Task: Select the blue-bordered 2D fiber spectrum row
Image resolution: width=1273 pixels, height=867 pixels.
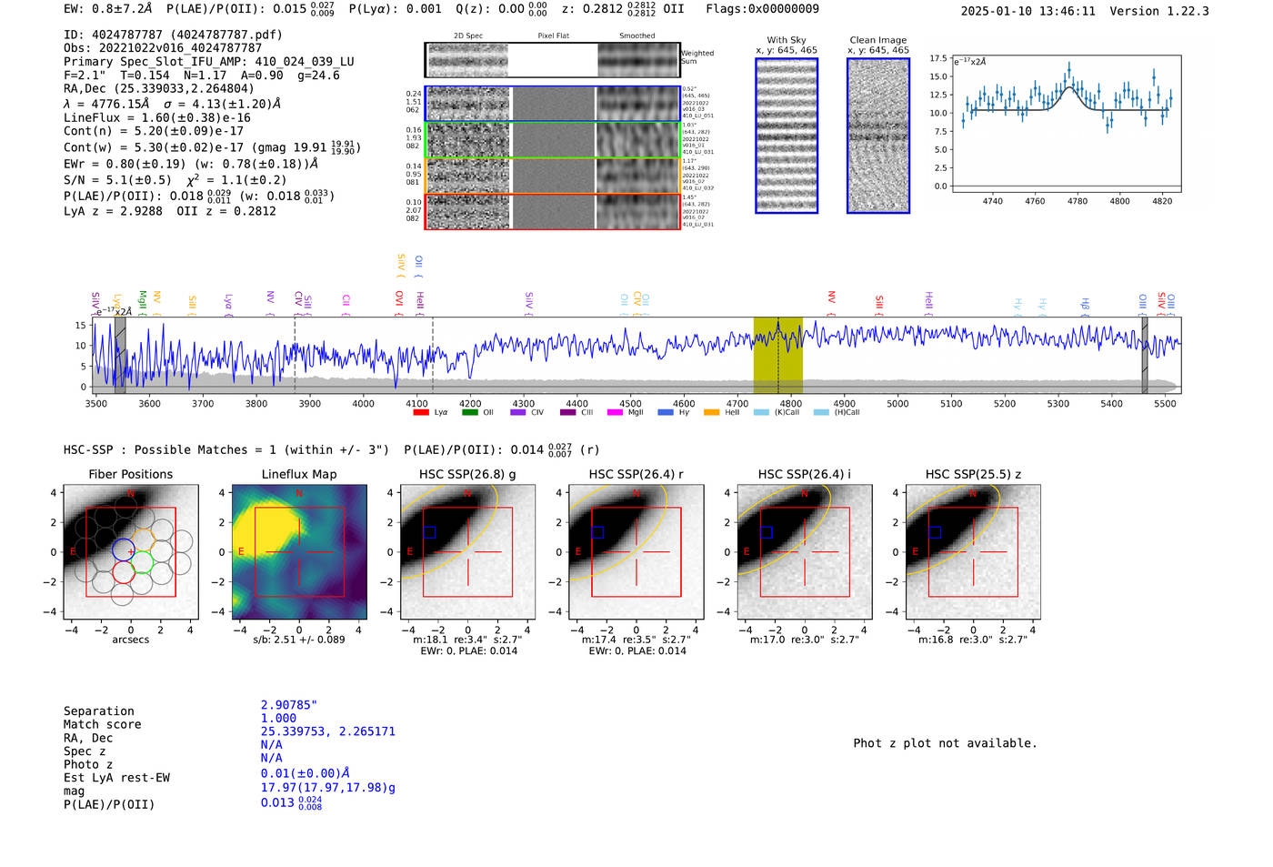Action: (x=552, y=104)
